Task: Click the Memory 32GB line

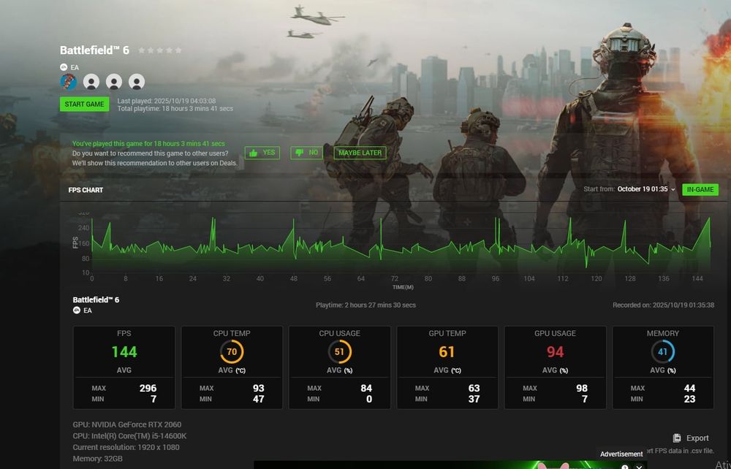Action: click(97, 459)
